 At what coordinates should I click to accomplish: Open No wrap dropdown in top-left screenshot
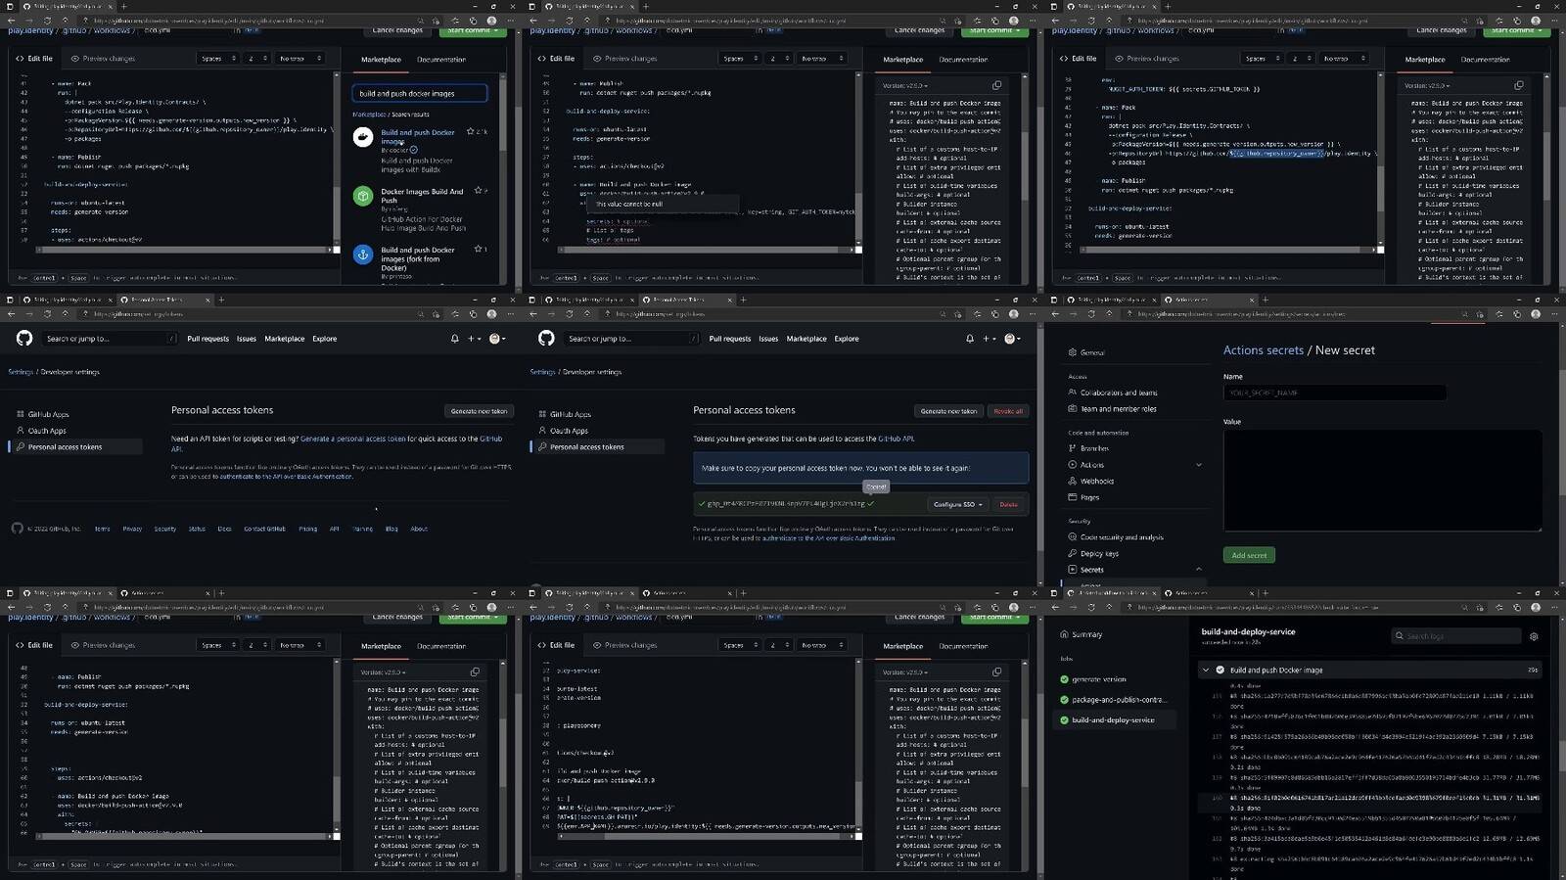(x=299, y=59)
